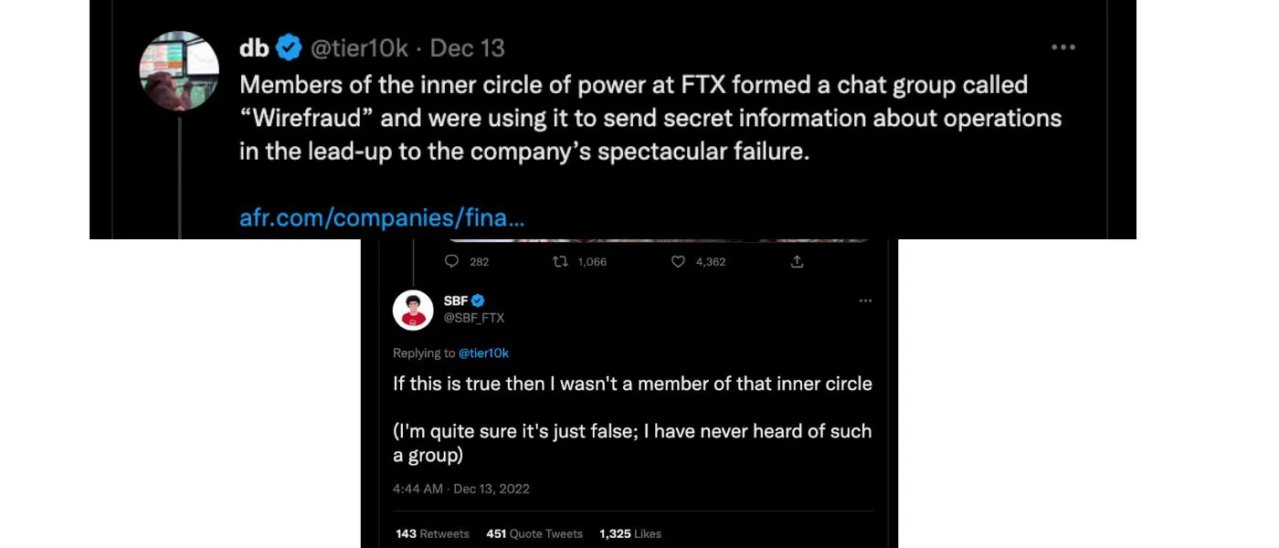This screenshot has height=548, width=1279.
Task: Open the SBF display name
Action: point(455,300)
